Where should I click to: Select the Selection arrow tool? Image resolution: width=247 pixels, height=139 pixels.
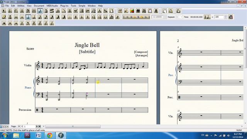[4, 11]
